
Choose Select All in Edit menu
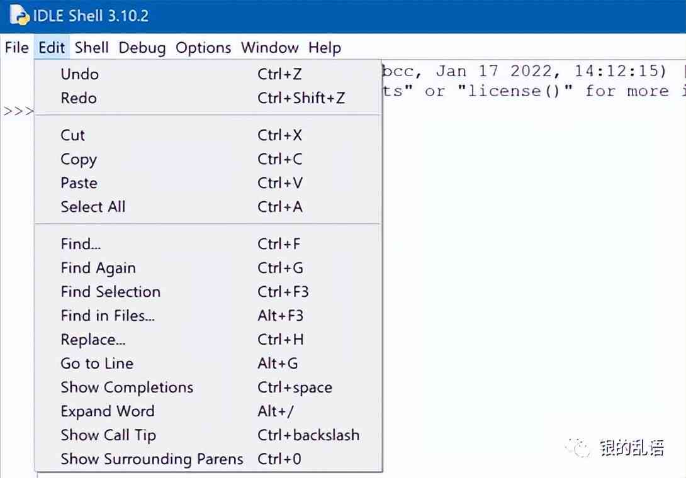click(x=208, y=207)
